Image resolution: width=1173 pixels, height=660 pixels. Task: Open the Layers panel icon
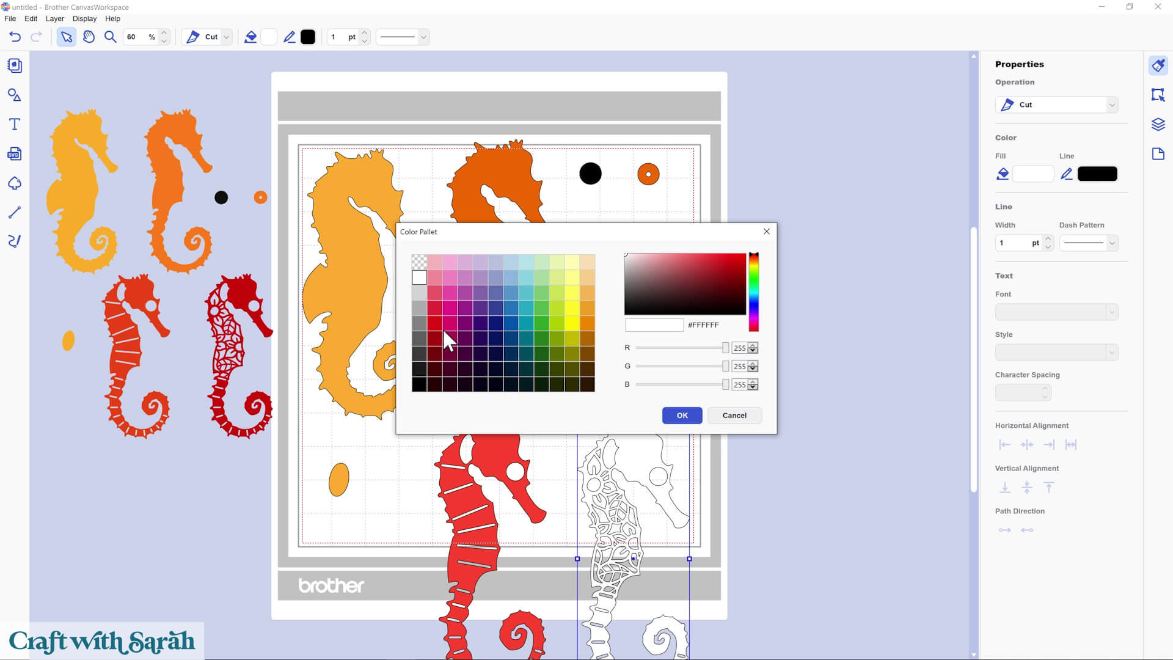1158,125
